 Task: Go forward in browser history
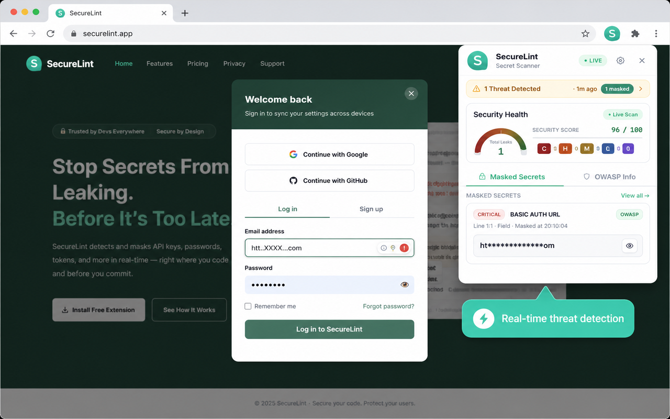click(32, 34)
